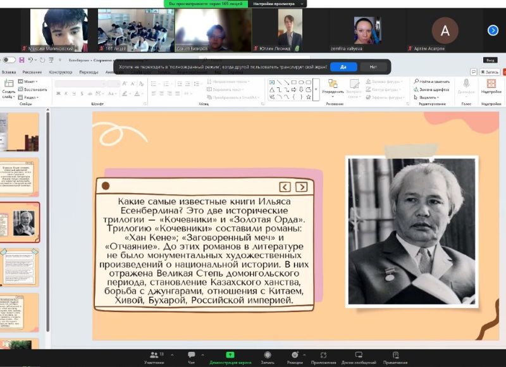Open Notes in the Zoom toolbar

pyautogui.click(x=395, y=356)
